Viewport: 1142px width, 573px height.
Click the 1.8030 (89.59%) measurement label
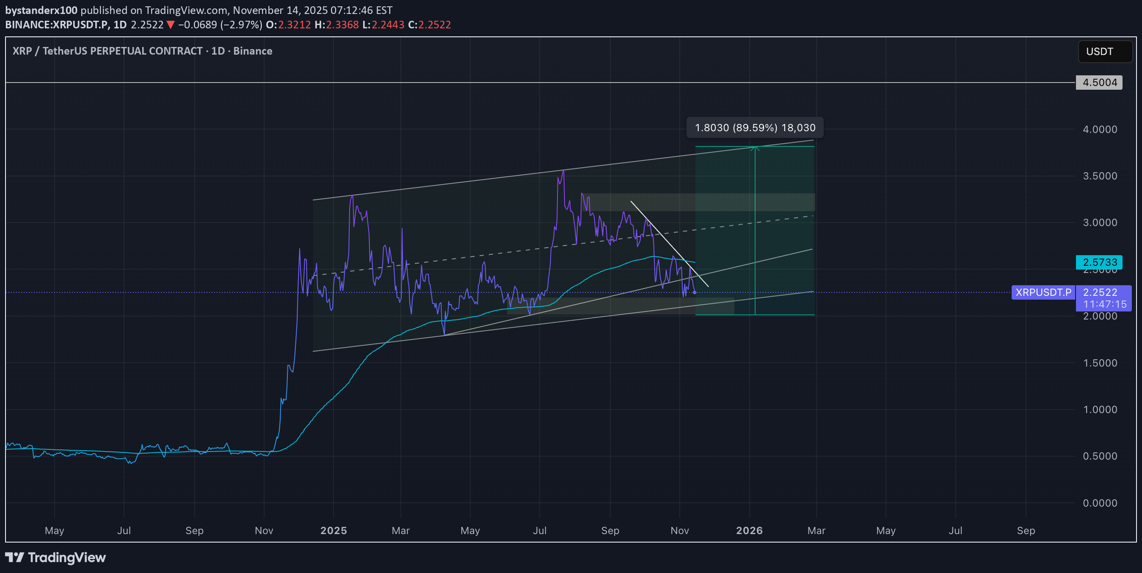pos(755,127)
